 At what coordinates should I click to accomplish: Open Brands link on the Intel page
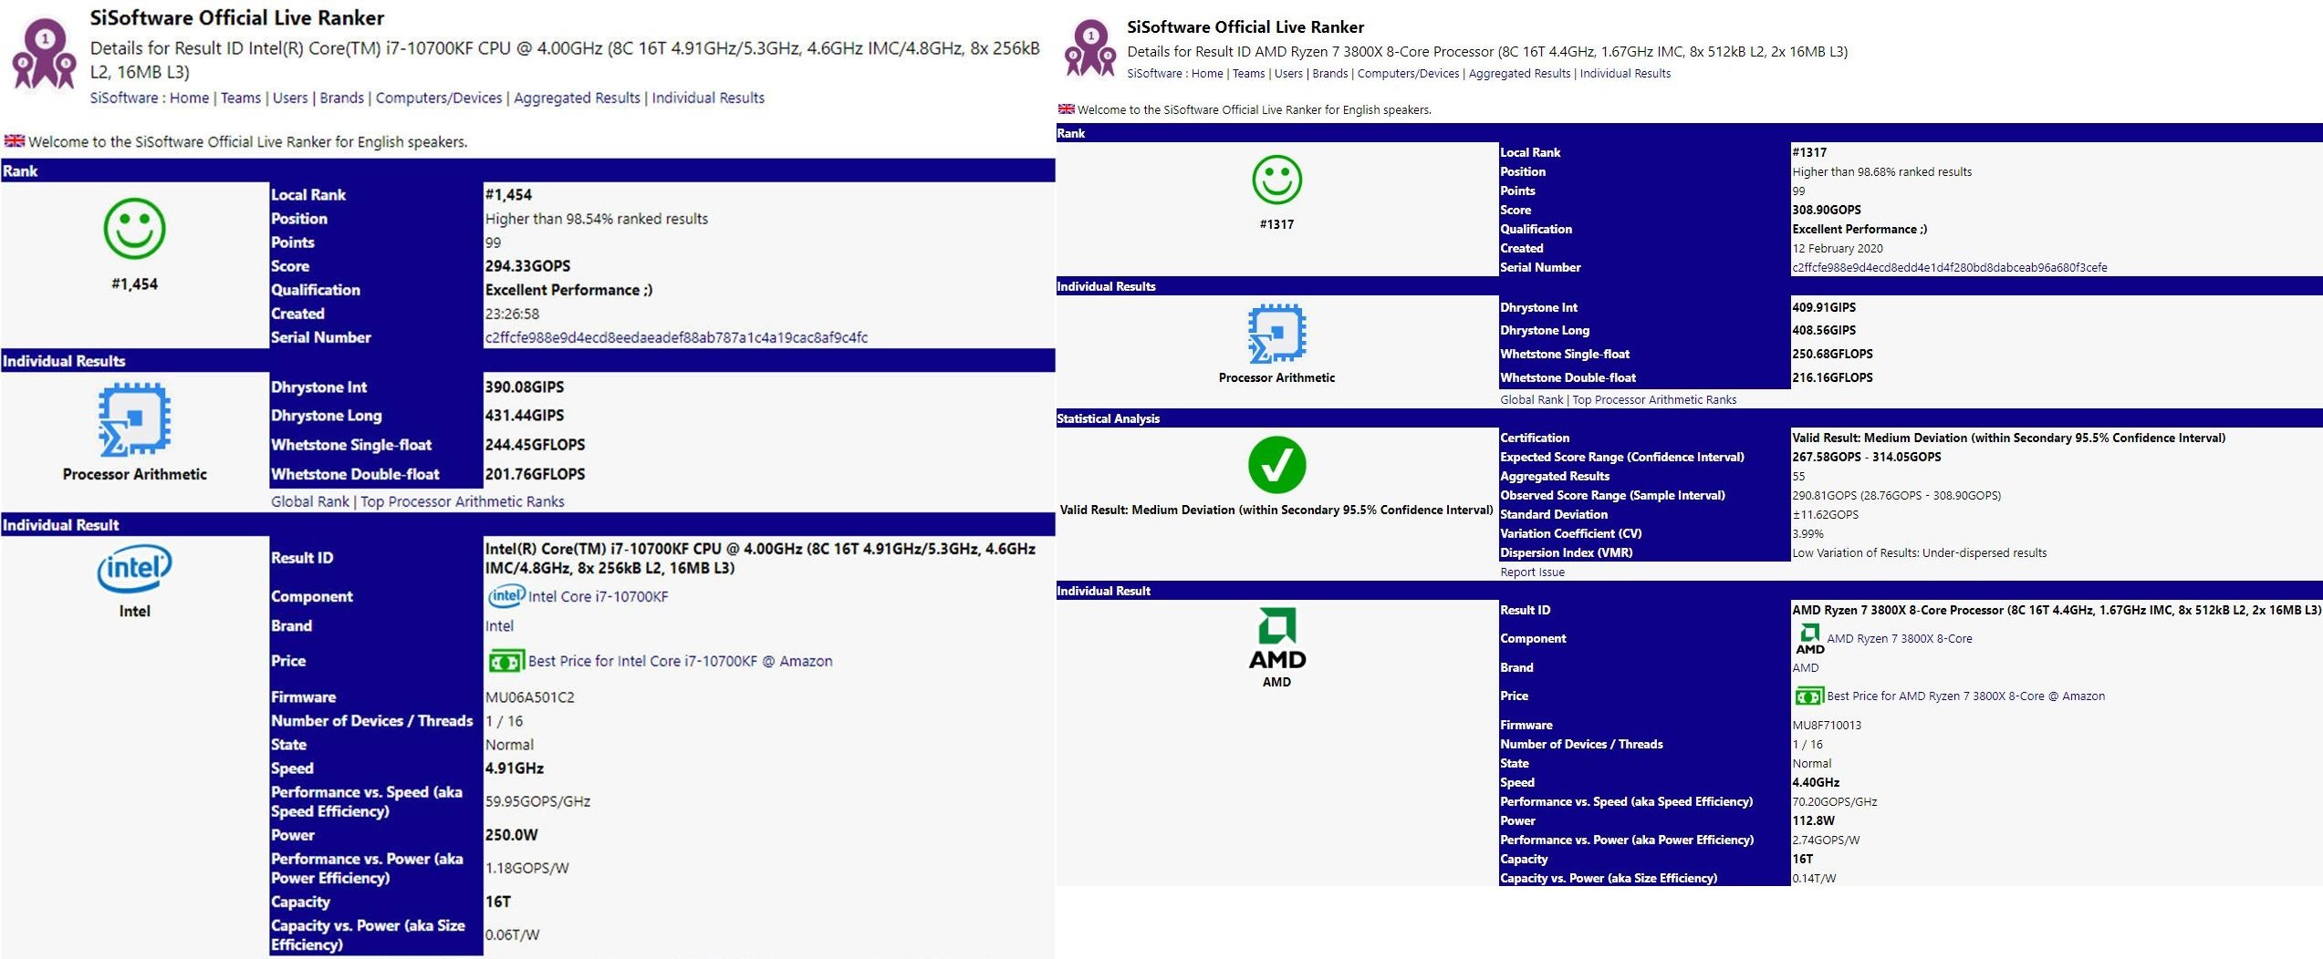click(x=342, y=98)
